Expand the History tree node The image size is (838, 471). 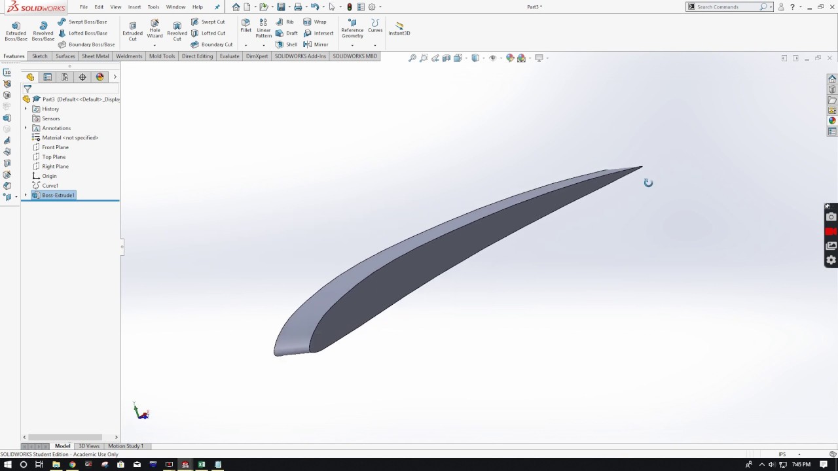click(x=26, y=109)
